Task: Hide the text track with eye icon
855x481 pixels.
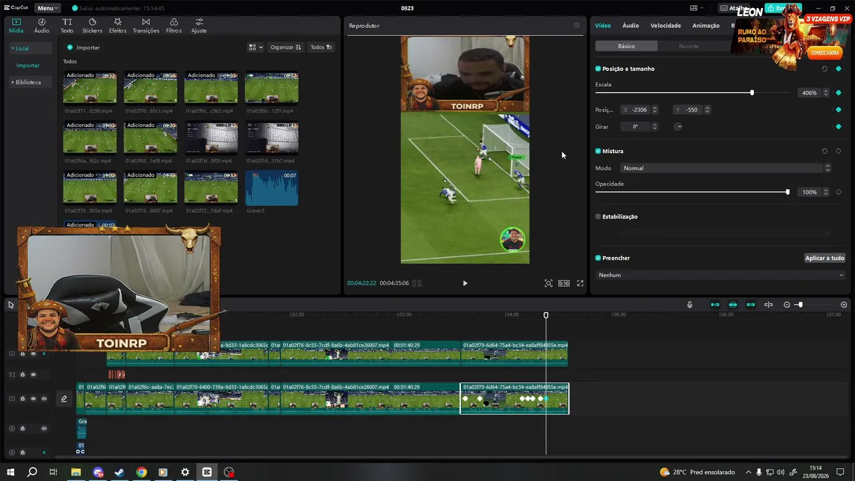Action: click(x=33, y=375)
